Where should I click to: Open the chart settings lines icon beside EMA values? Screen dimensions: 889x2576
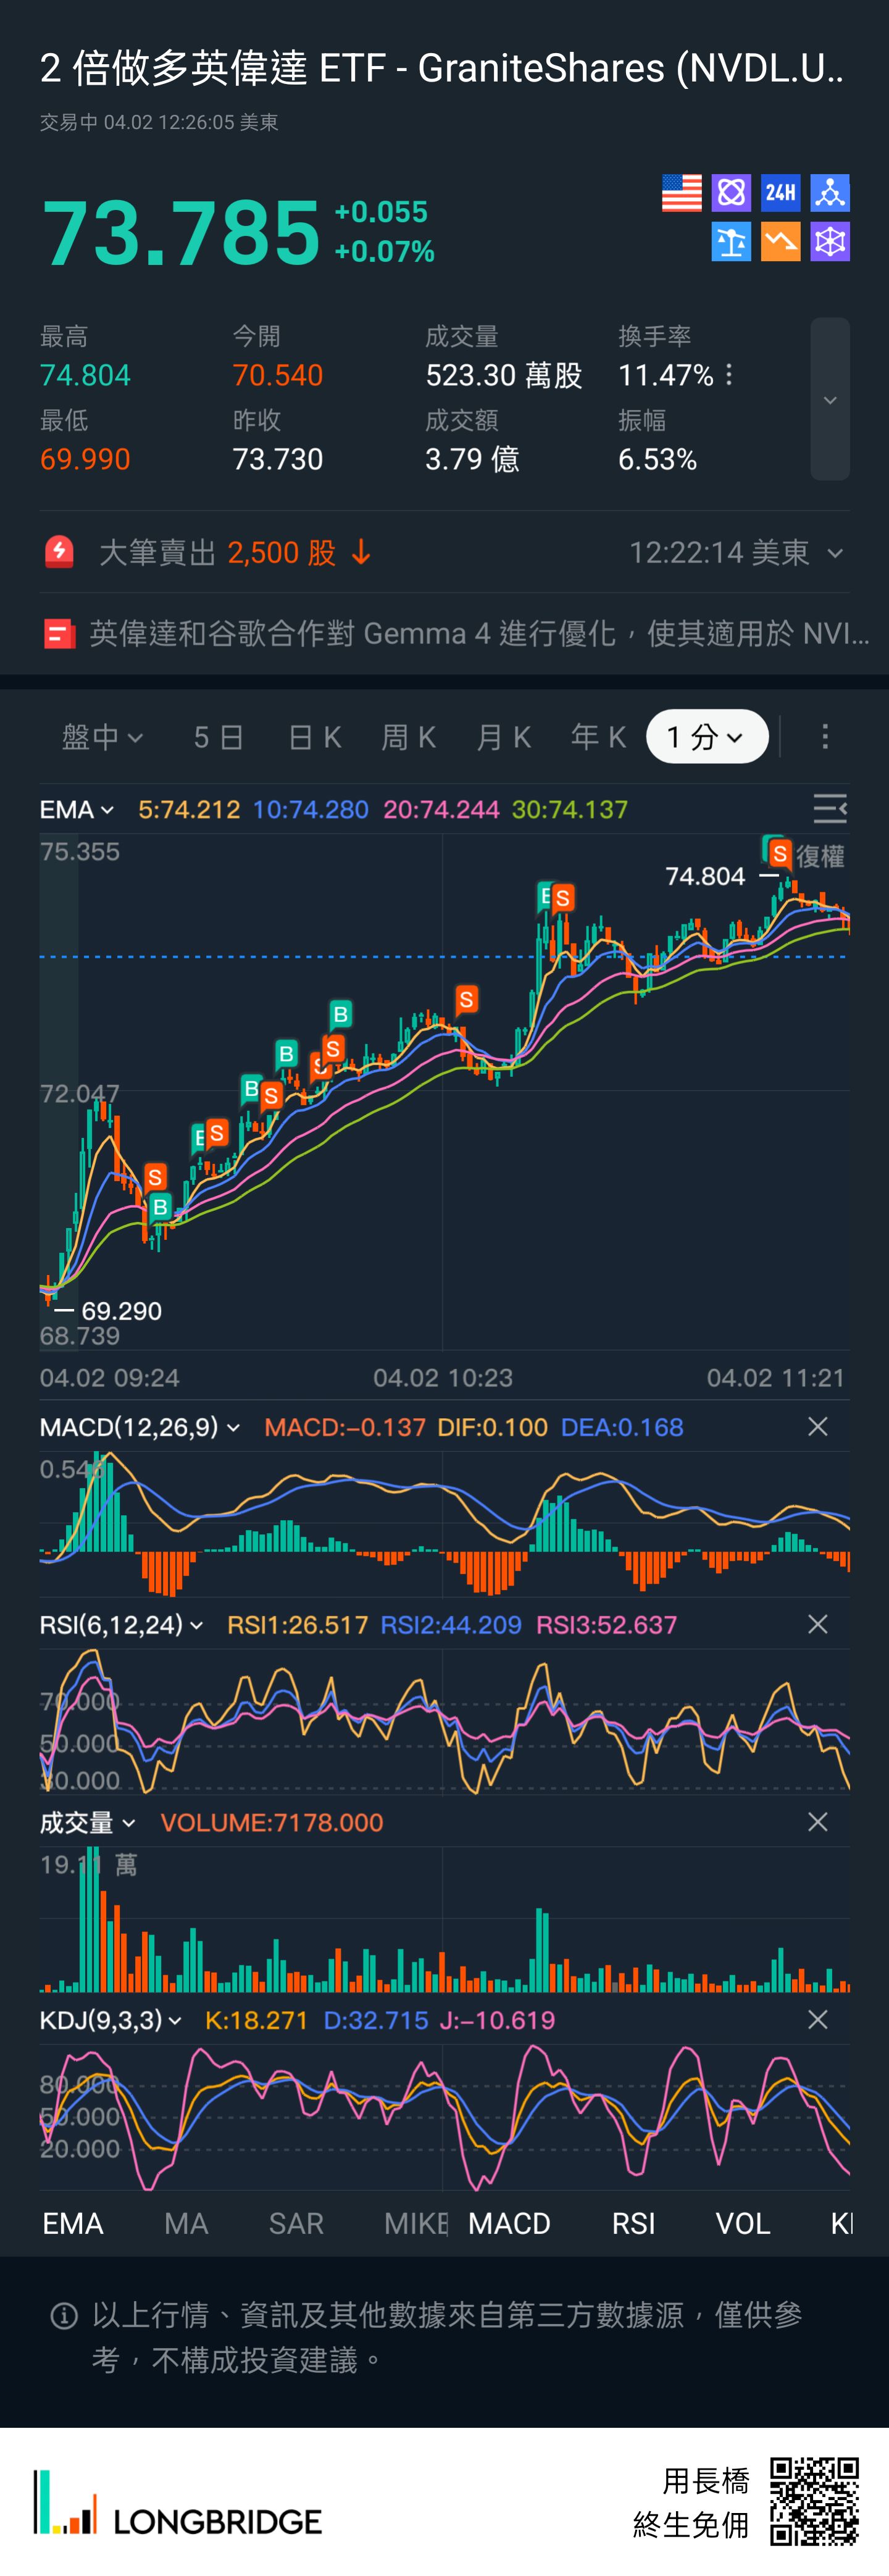(829, 808)
